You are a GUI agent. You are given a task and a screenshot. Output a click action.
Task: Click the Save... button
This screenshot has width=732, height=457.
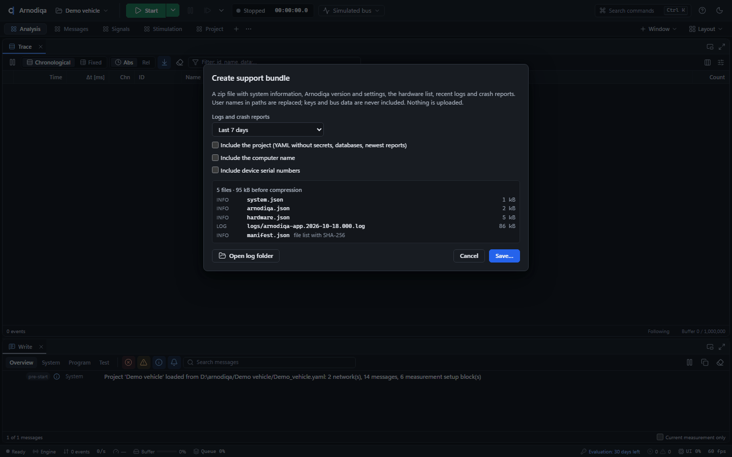click(504, 256)
